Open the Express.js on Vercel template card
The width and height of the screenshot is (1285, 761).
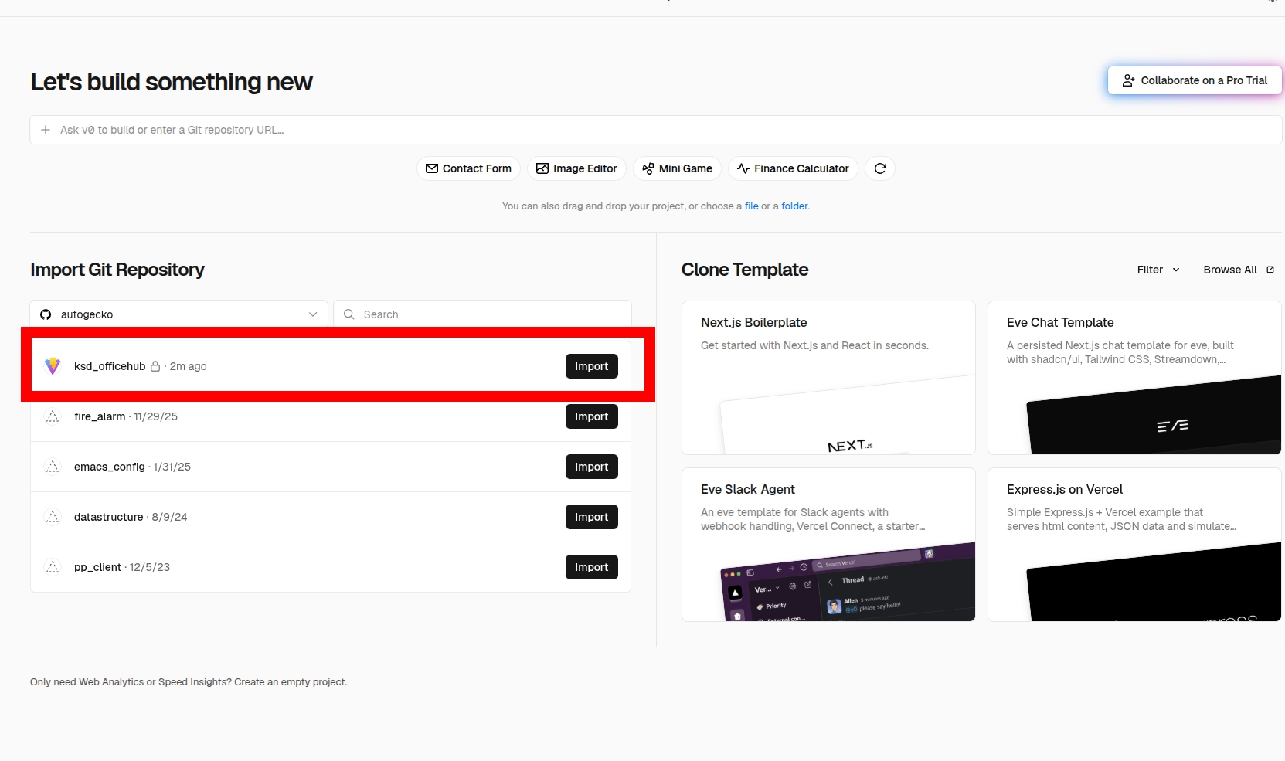[x=1134, y=545]
